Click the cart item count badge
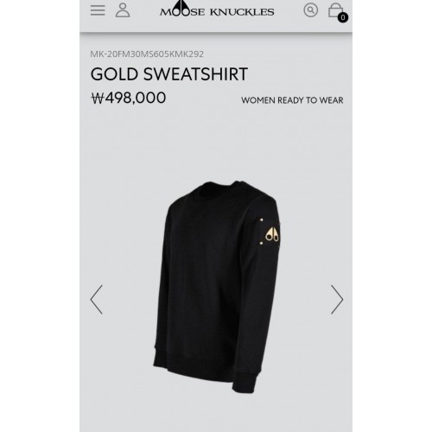This screenshot has height=432, width=432. (343, 17)
